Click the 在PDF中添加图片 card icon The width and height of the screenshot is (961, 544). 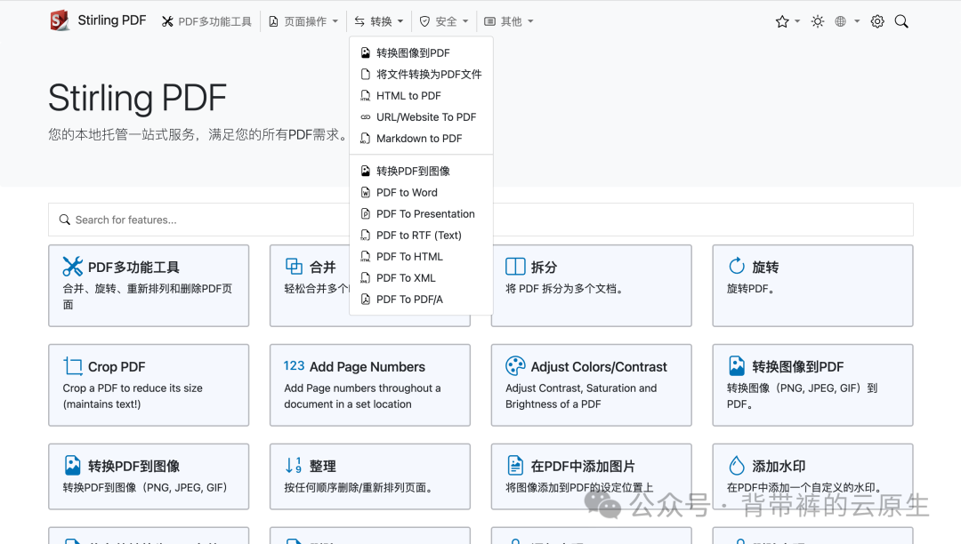[515, 465]
